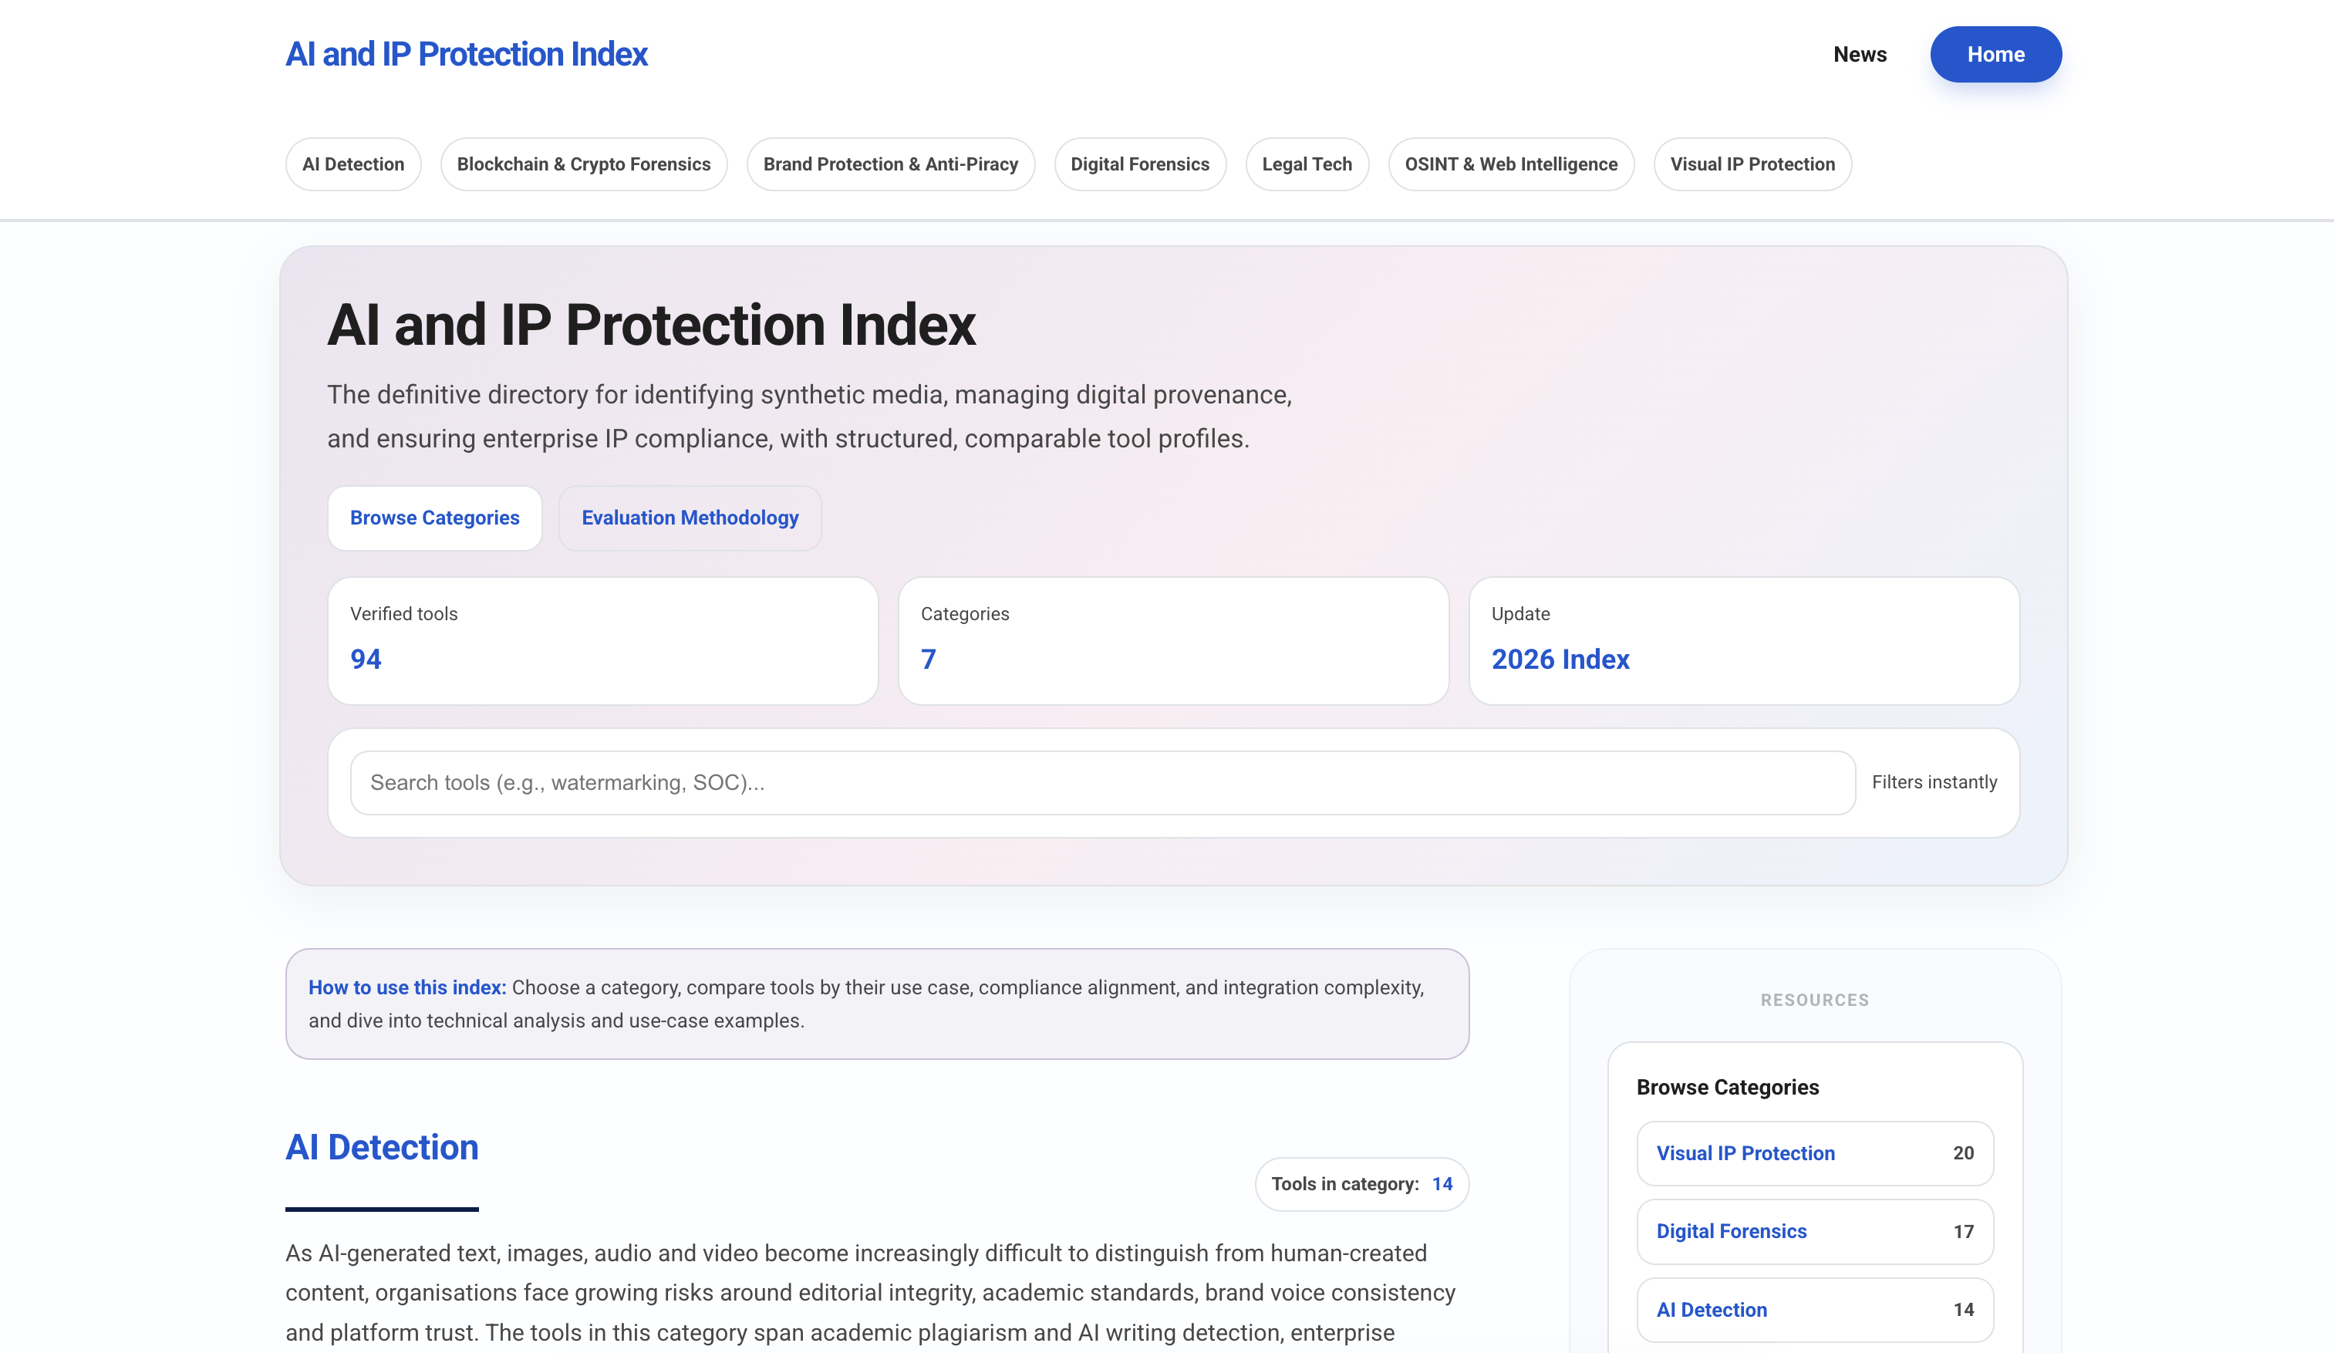Open Brand Protection & Anti-Piracy category
This screenshot has width=2334, height=1353.
tap(890, 164)
